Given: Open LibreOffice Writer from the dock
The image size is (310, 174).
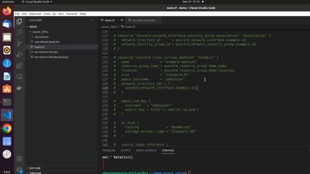Looking at the screenshot, I should pos(7,76).
